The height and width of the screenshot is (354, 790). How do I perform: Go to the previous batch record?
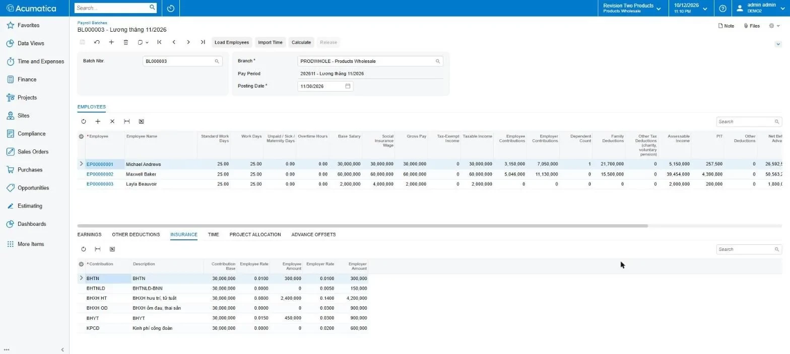tap(174, 42)
